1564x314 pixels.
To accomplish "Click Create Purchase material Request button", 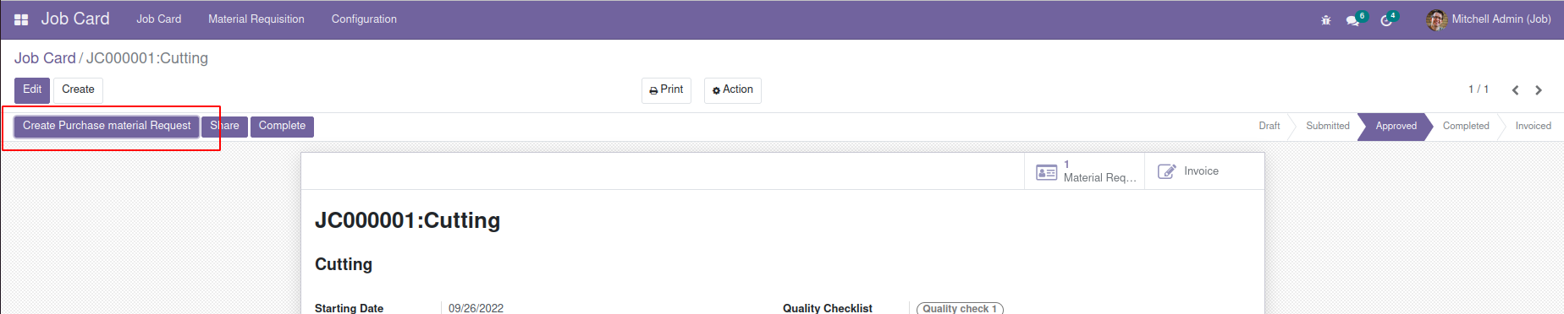I will coord(107,127).
